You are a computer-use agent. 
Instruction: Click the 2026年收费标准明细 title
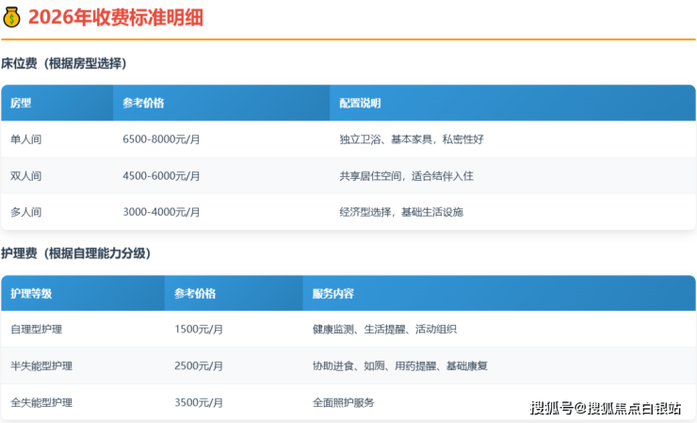114,17
